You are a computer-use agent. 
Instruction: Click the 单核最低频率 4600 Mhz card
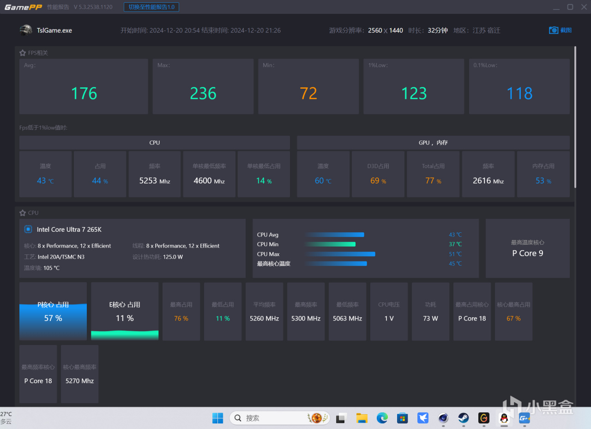(209, 174)
